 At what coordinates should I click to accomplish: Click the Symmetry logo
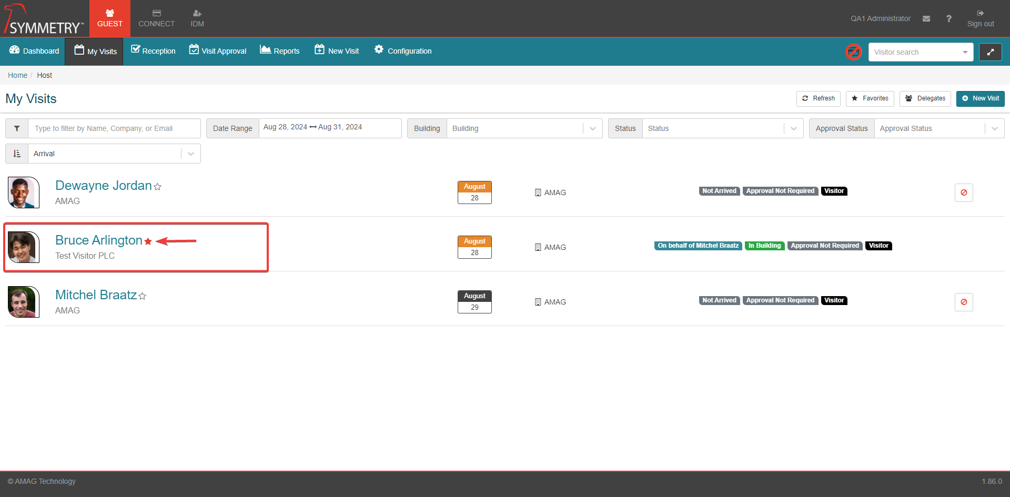[44, 19]
